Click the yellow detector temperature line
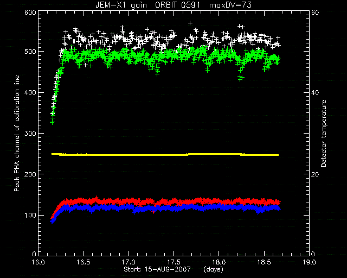Screen dimensions: 347x278 (x=165, y=155)
